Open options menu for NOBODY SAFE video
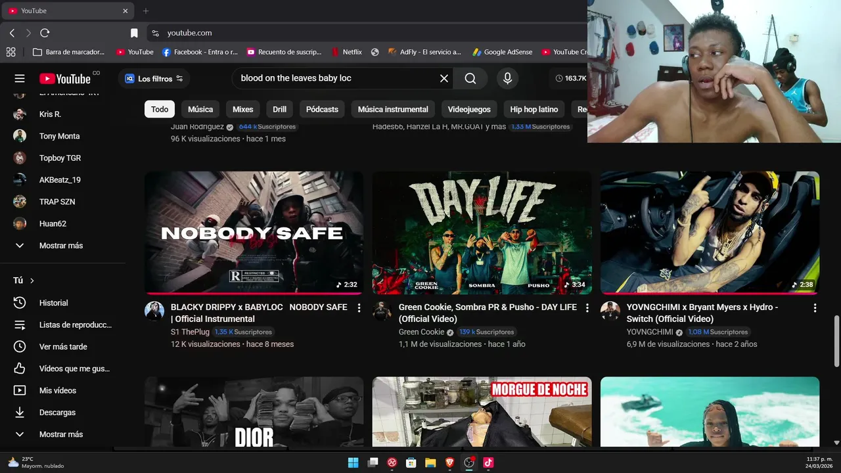Image resolution: width=841 pixels, height=473 pixels. [359, 307]
